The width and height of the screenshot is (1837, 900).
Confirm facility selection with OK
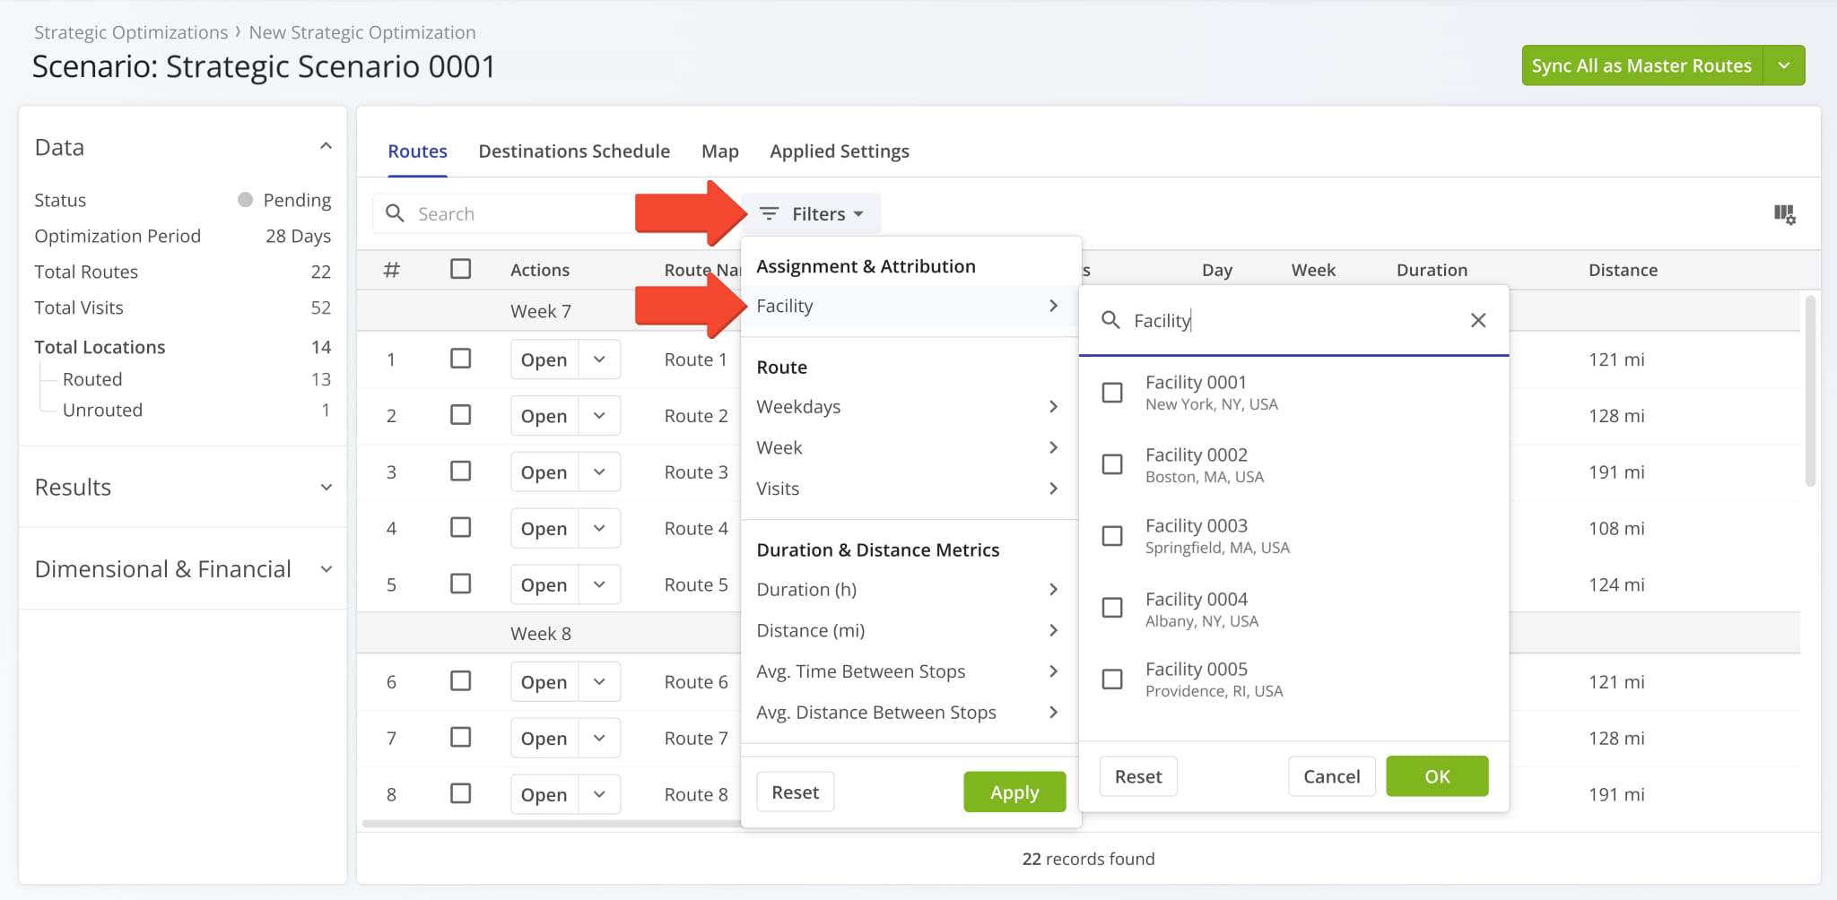click(x=1436, y=776)
